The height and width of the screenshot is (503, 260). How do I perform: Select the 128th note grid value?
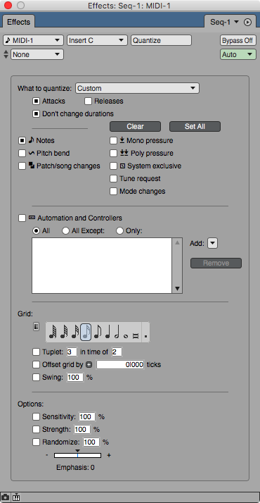point(53,332)
